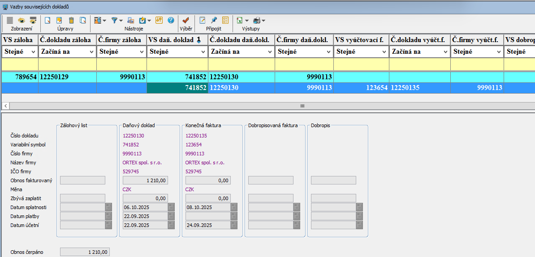Click the Obnos fakturovaný field under Daňový doklad
The image size is (535, 257).
tap(145, 180)
